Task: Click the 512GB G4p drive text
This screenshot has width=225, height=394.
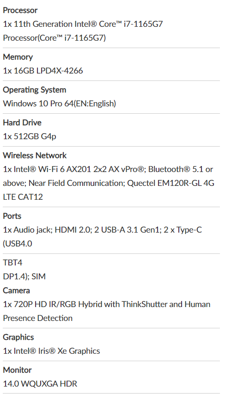Action: click(x=30, y=136)
